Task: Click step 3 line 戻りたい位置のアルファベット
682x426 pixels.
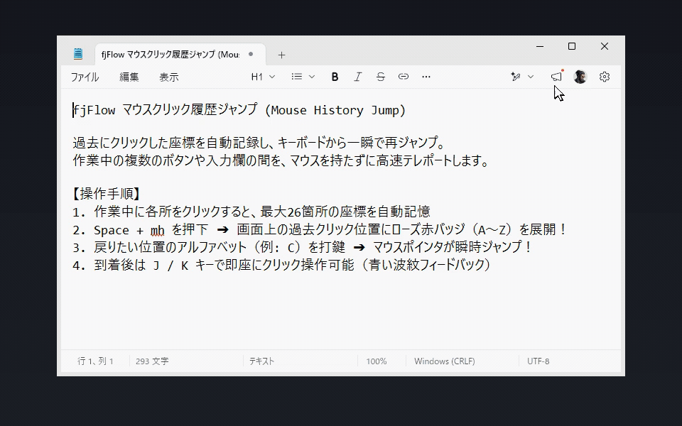Action: (303, 247)
